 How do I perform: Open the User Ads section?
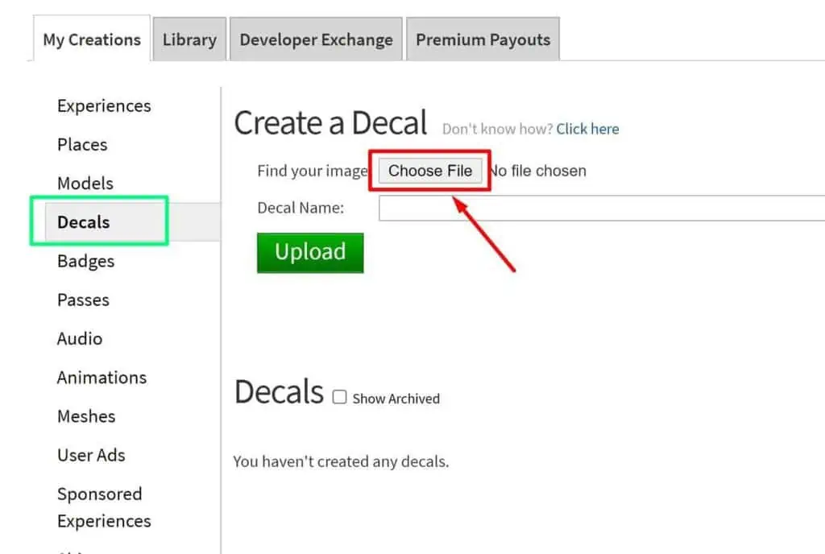90,455
